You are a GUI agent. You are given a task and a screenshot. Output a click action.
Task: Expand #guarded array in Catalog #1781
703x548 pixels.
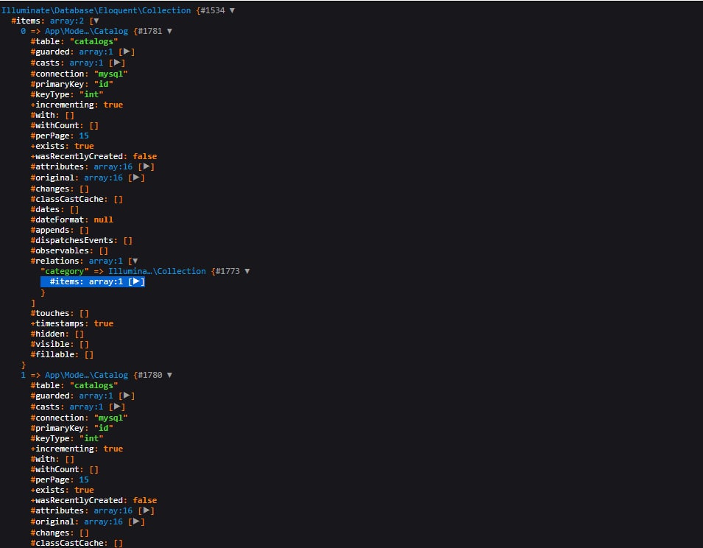(127, 52)
